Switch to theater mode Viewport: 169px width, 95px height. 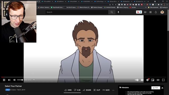[158, 80]
